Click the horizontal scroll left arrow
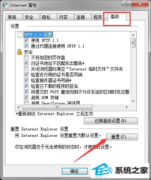 (x=19, y=107)
